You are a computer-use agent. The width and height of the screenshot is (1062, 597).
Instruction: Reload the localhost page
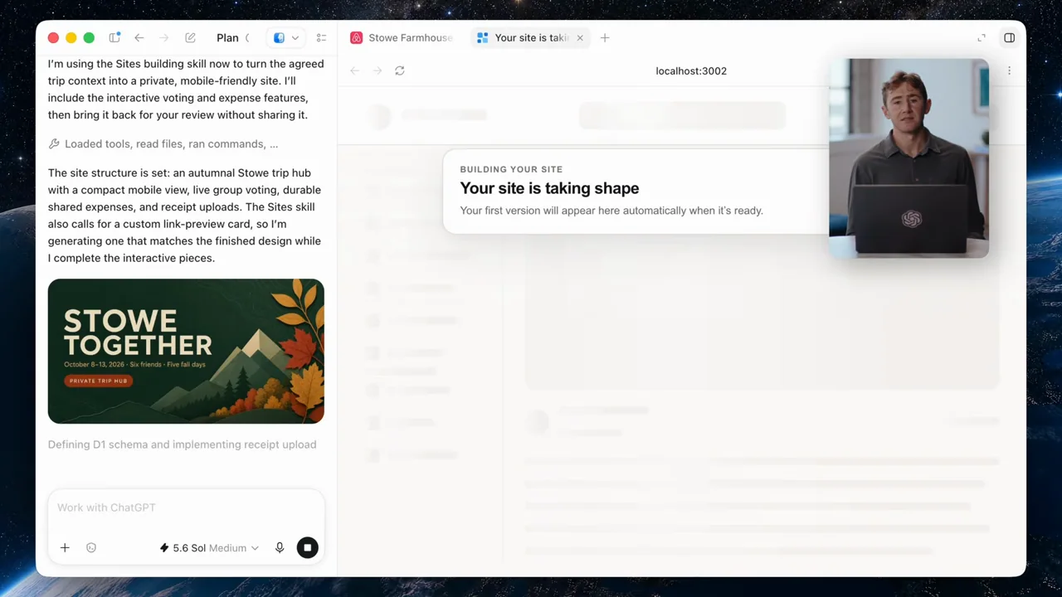[400, 70]
